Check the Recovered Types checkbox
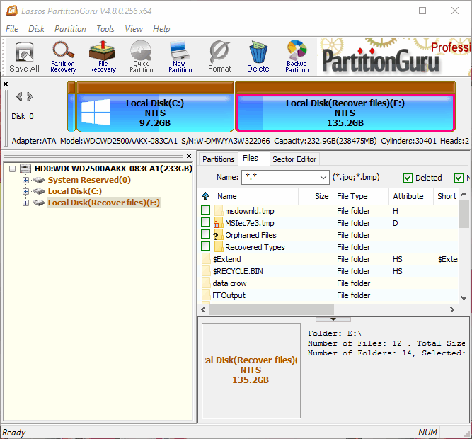This screenshot has width=472, height=439. coord(206,246)
